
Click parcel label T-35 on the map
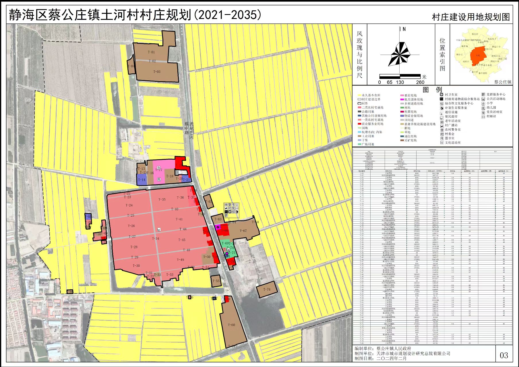[x=162, y=199]
